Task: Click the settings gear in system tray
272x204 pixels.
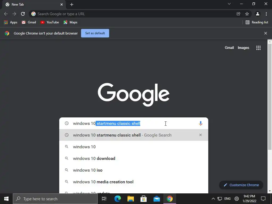Action: (x=237, y=199)
